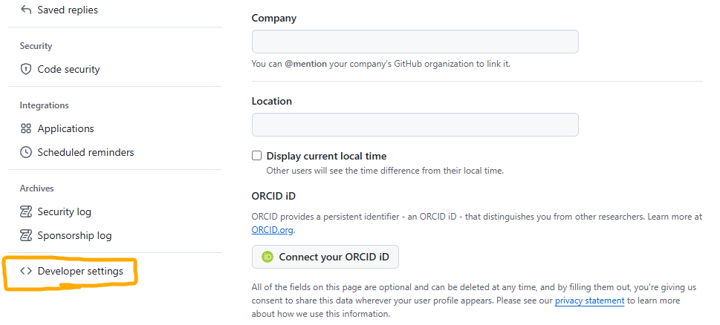Viewport: 720px width, 325px height.
Task: Focus the Location input field
Action: tap(415, 125)
